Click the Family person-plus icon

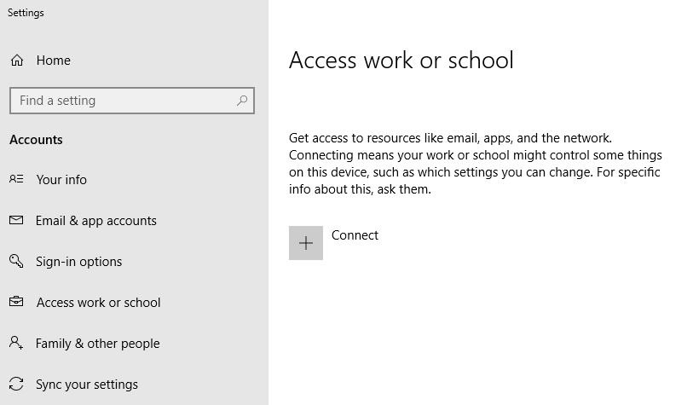[x=16, y=343]
